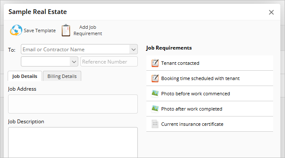Click the Add Job Requirement label
The height and width of the screenshot is (158, 285).
click(x=88, y=30)
